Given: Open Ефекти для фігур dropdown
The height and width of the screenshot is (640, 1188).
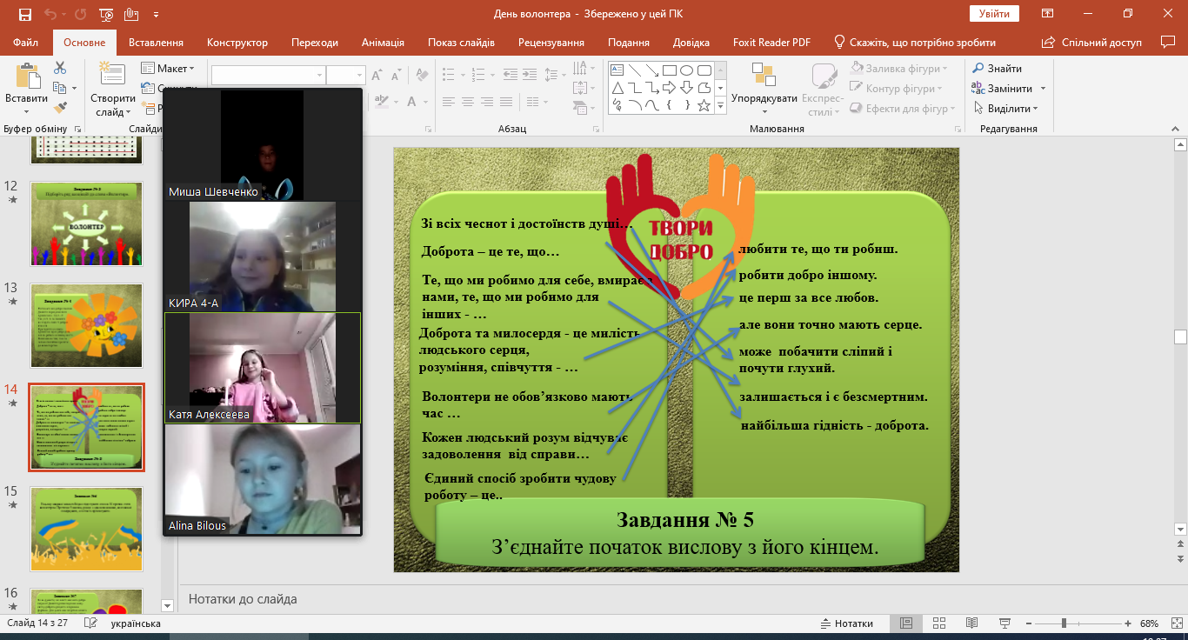Looking at the screenshot, I should point(901,109).
